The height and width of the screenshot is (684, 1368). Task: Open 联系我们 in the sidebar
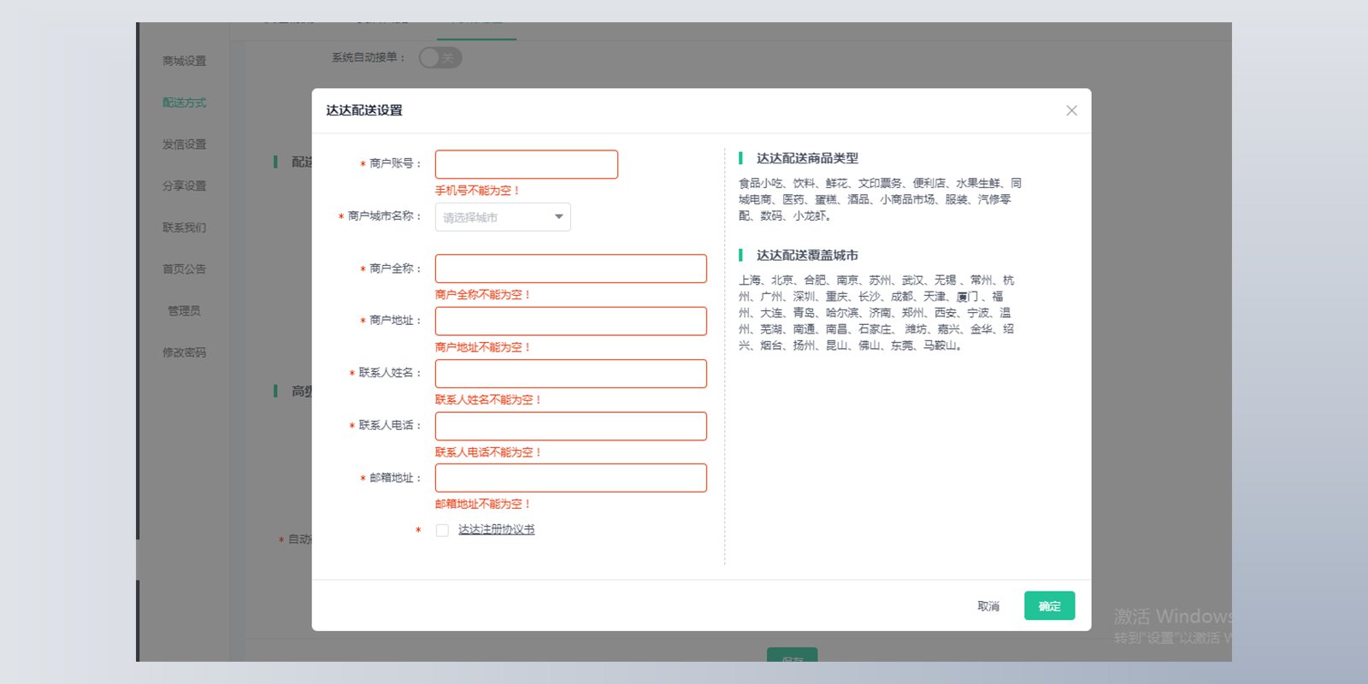pos(184,227)
